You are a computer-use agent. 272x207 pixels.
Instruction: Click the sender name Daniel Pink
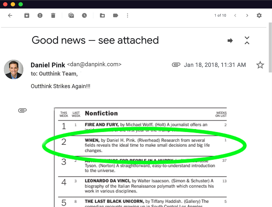(48, 65)
